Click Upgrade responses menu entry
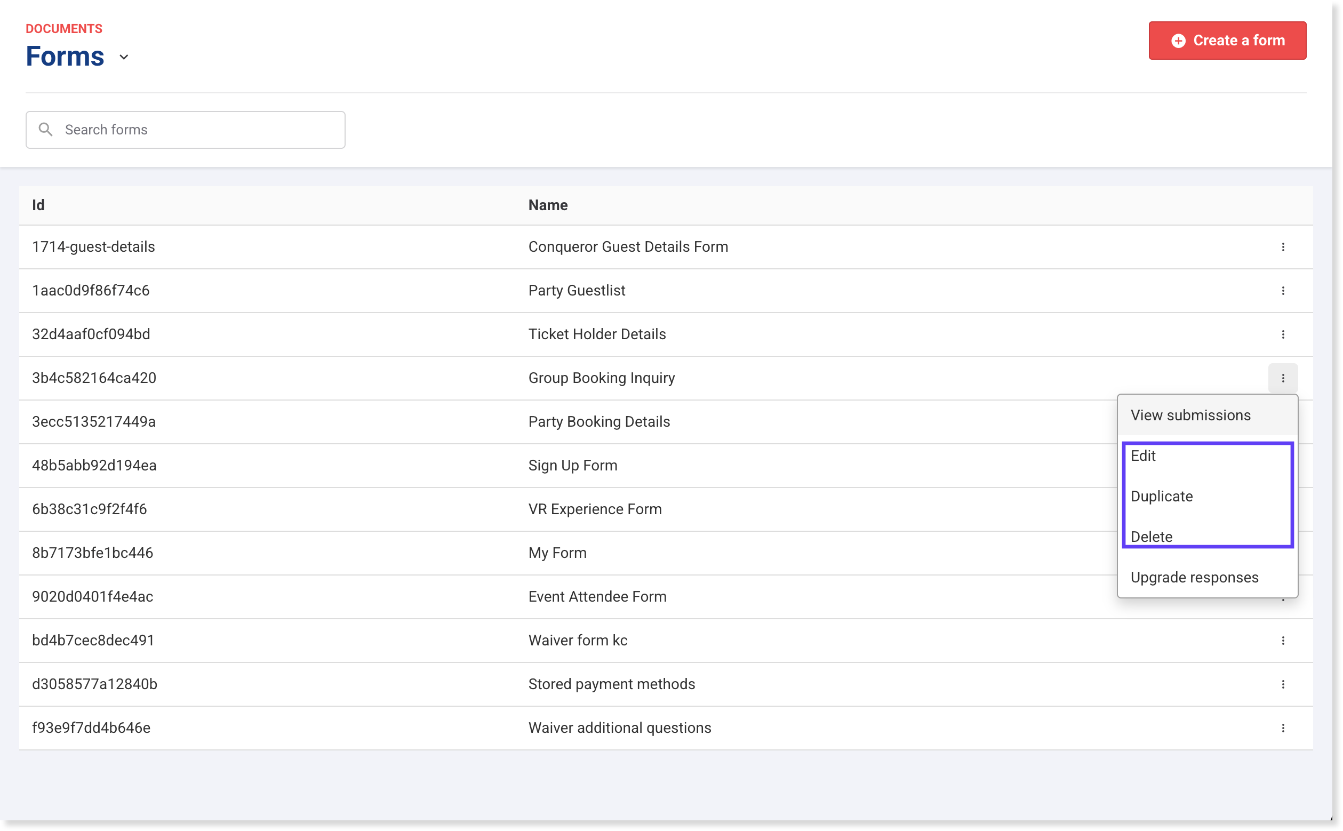The width and height of the screenshot is (1343, 831). [1194, 577]
